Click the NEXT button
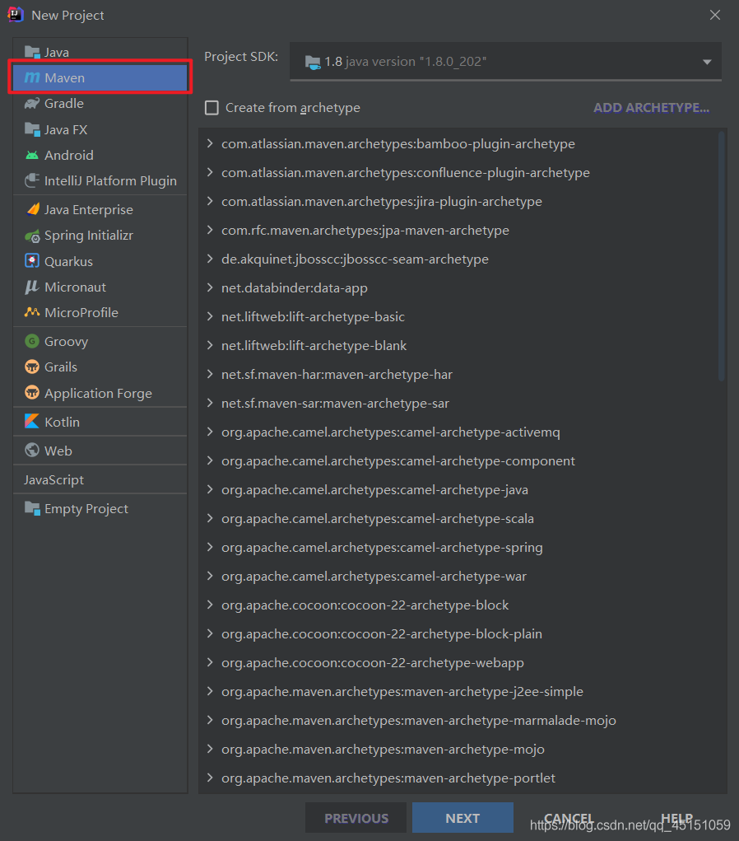 tap(462, 818)
